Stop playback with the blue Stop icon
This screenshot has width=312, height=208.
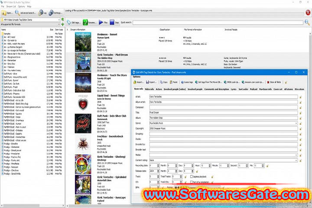(x=112, y=22)
